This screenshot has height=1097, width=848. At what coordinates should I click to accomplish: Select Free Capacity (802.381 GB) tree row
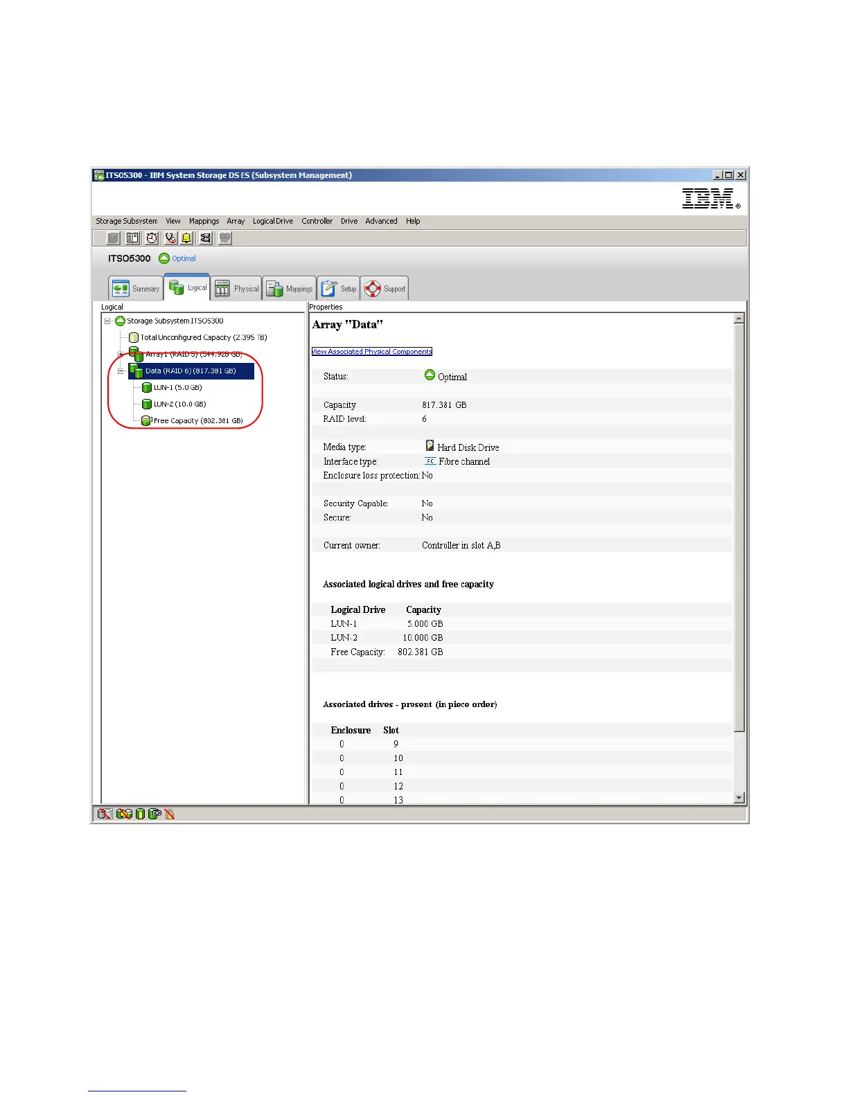(198, 420)
